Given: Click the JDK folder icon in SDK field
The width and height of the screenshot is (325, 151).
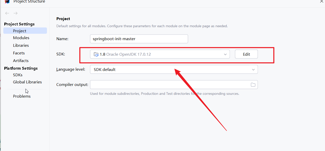Looking at the screenshot, I should click(x=96, y=54).
